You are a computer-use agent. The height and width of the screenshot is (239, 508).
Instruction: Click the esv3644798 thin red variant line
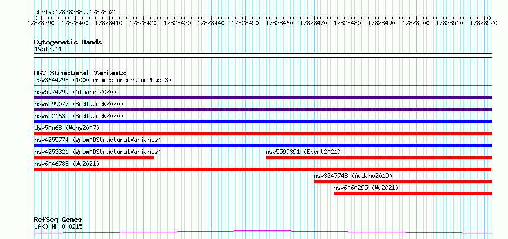263,85
